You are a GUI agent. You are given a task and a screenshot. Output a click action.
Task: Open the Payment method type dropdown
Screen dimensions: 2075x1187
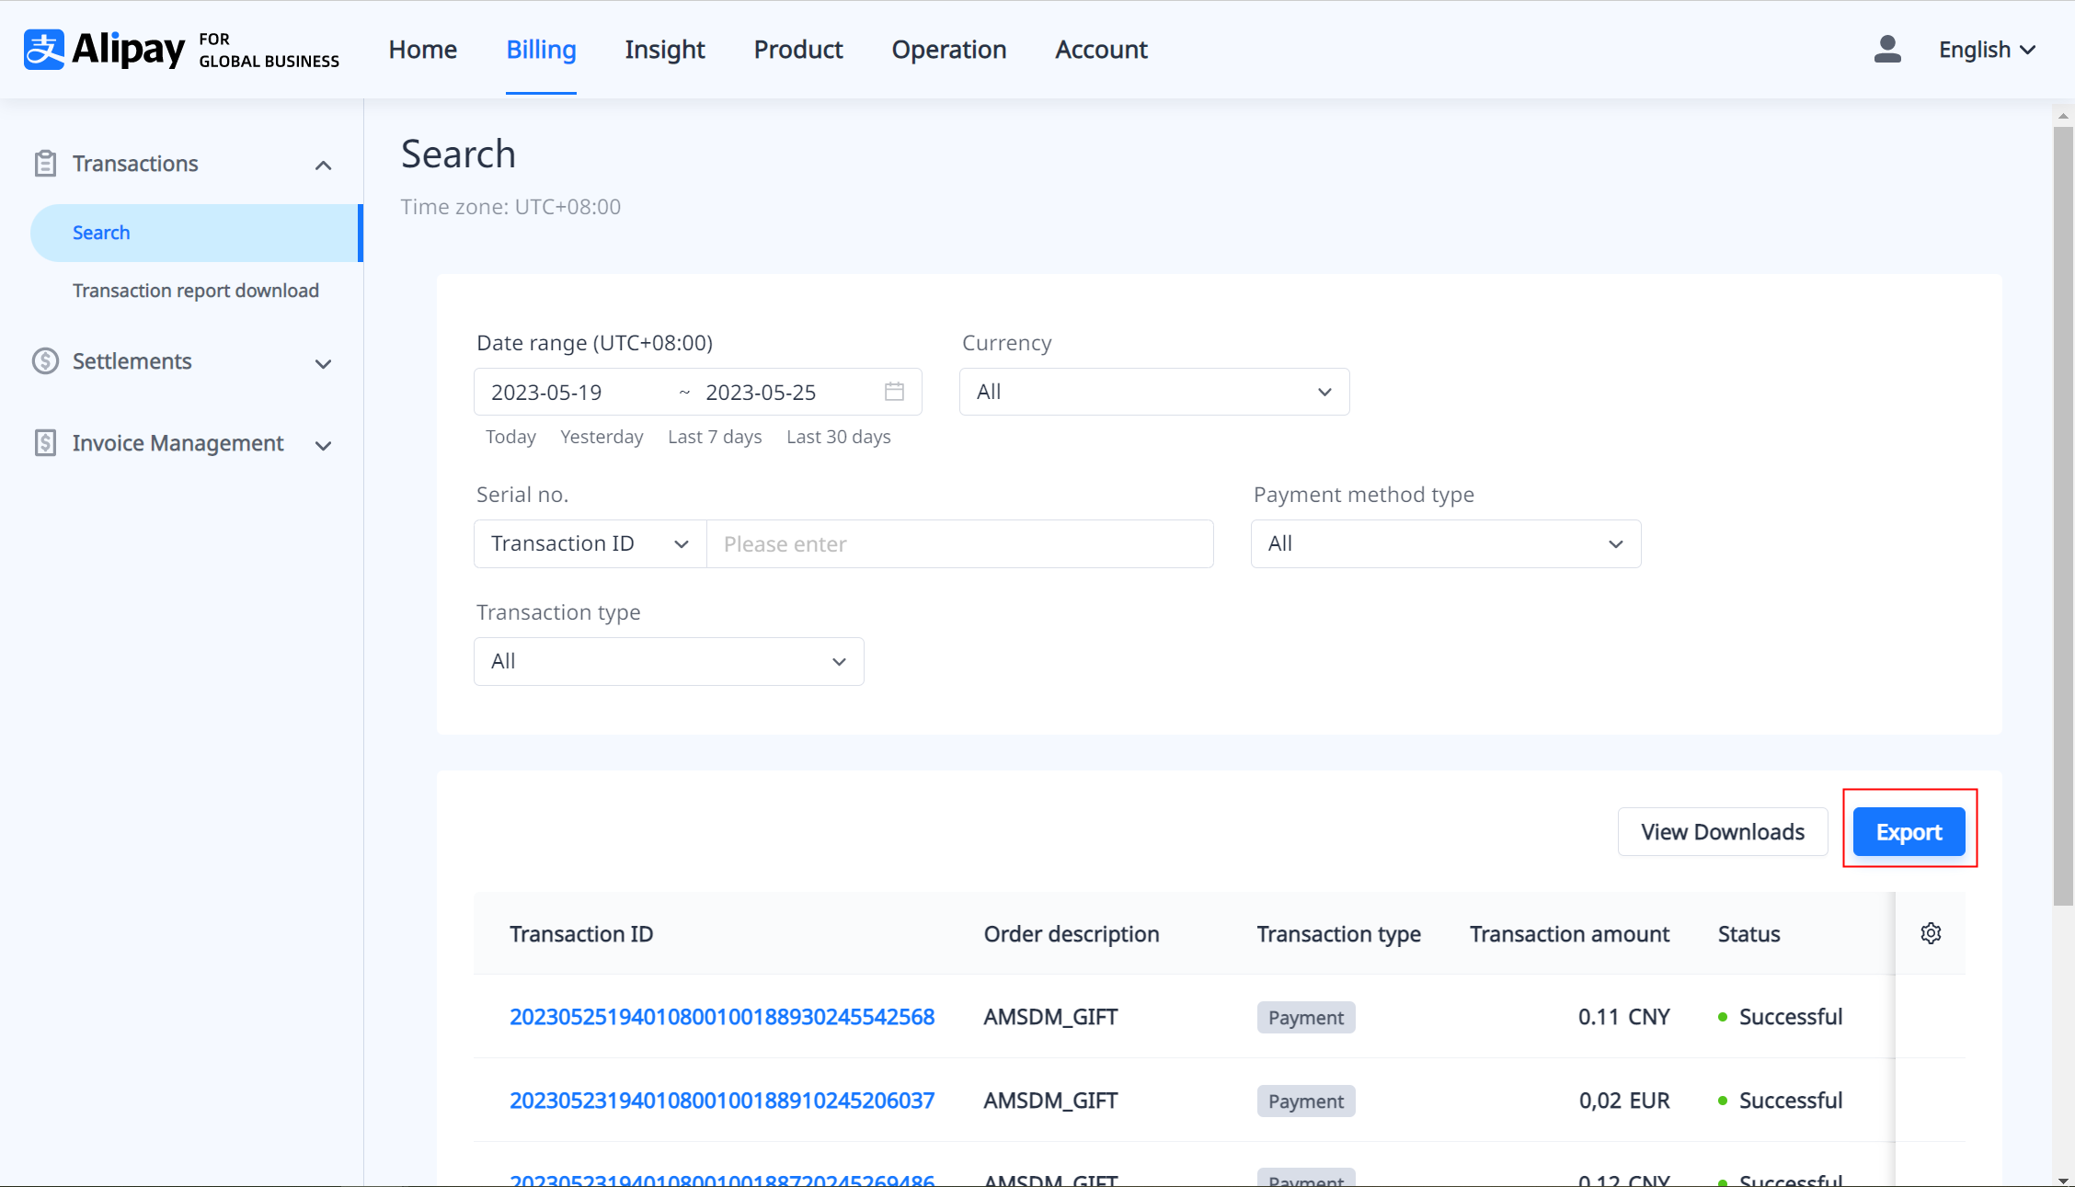click(x=1445, y=543)
